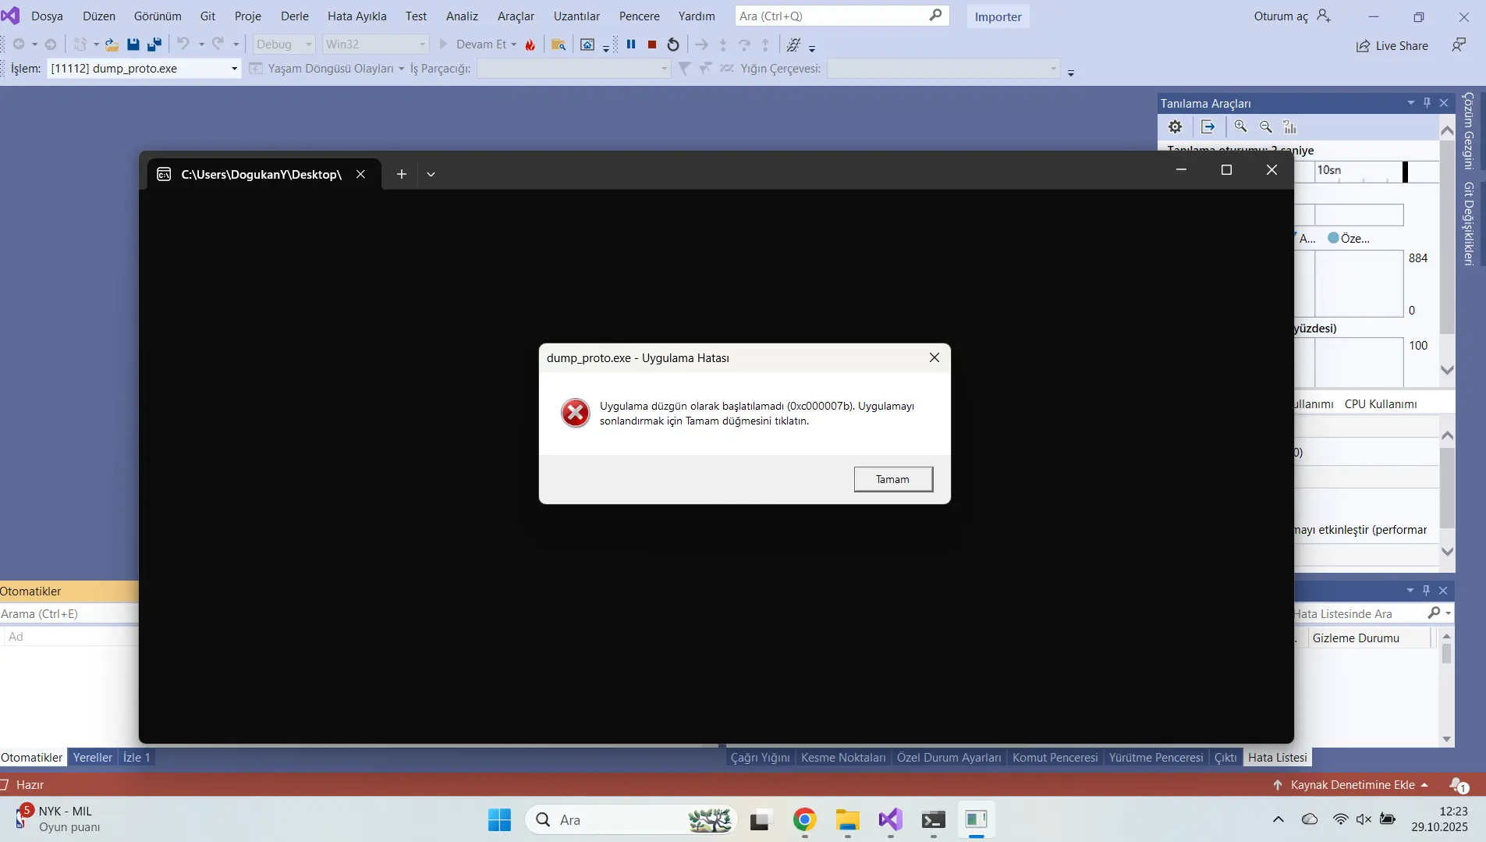Expand the İşlem process dropdown
1486x842 pixels.
[233, 69]
